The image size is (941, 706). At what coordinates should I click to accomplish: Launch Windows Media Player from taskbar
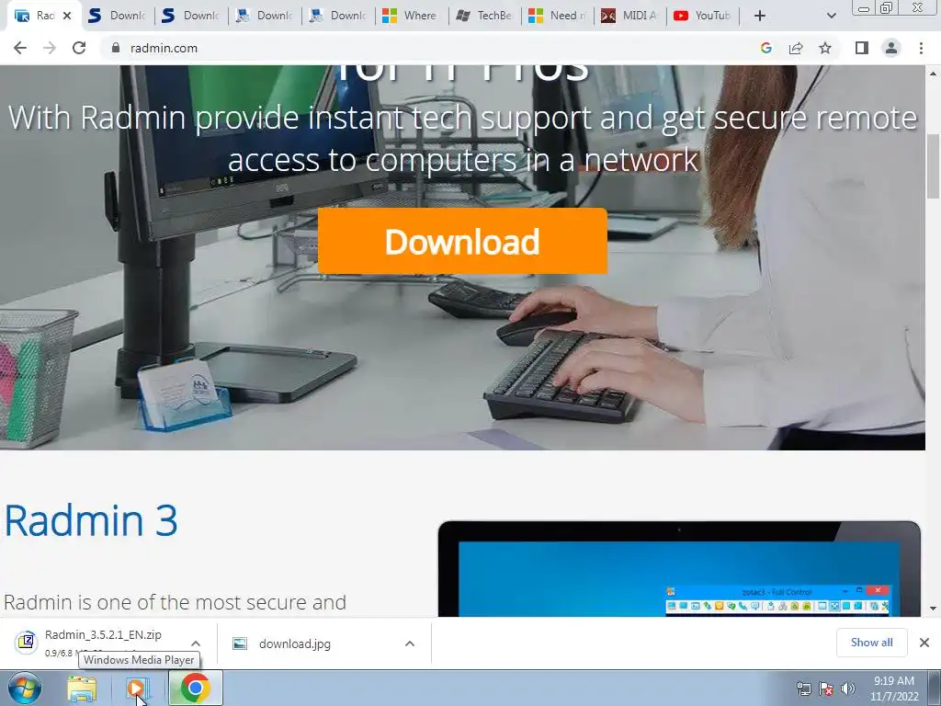coord(137,689)
